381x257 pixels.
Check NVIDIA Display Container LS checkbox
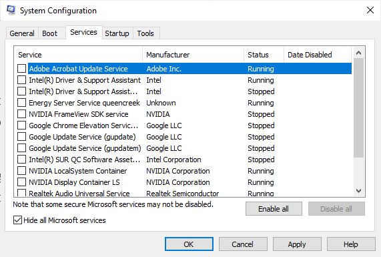pos(21,182)
